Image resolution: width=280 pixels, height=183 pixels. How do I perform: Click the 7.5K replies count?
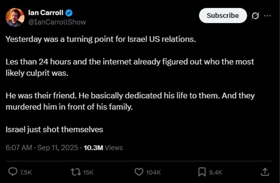click(x=26, y=172)
